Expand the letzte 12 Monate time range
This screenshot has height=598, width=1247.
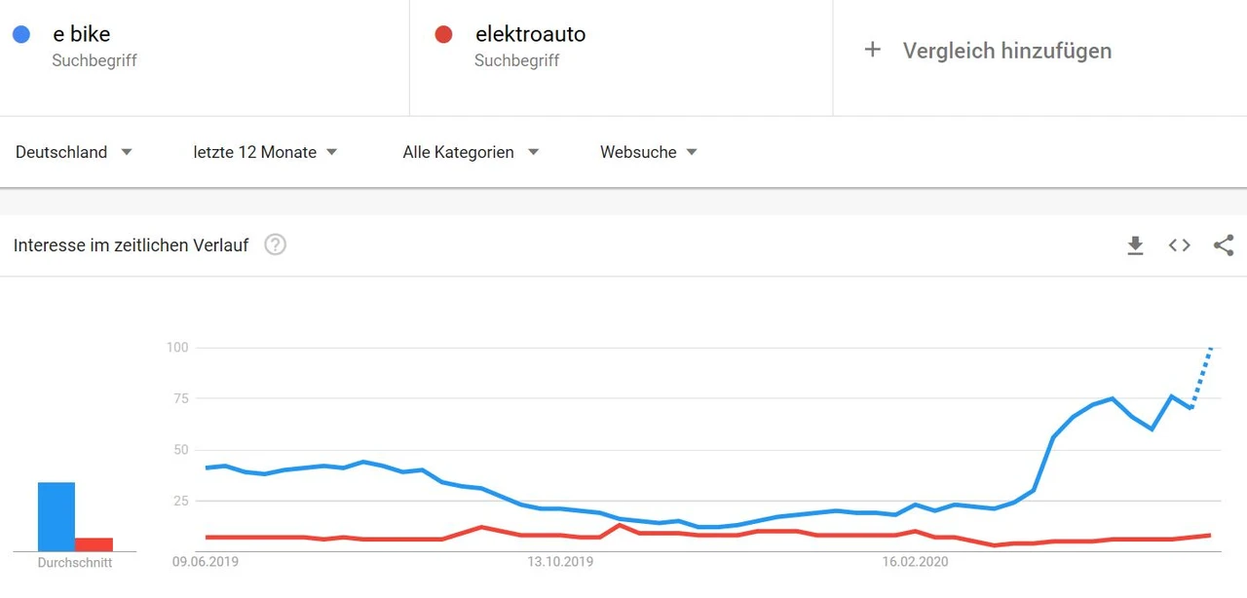coord(265,152)
